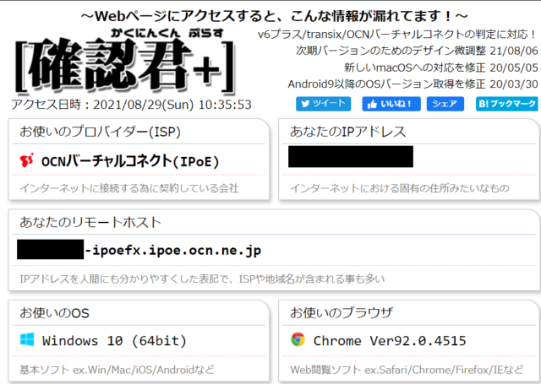The width and height of the screenshot is (541, 384).
Task: Click the インターネットにおける固有の住所みたいなもの description
Action: click(400, 187)
